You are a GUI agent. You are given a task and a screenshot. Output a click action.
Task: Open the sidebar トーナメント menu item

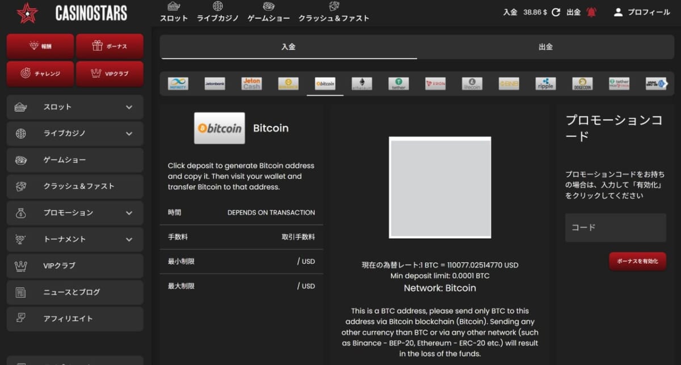(75, 239)
